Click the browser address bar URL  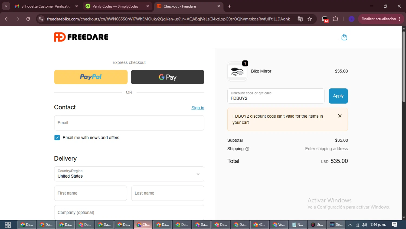click(x=168, y=19)
